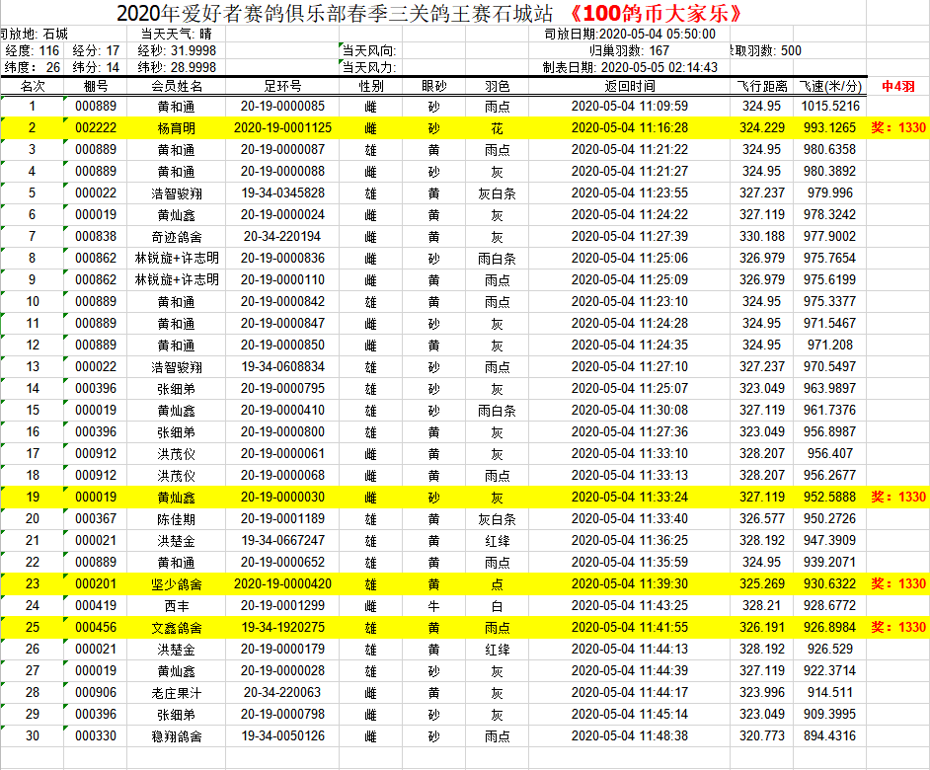Select ring number 2020-19-0001125
Image resolution: width=930 pixels, height=770 pixels.
282,128
